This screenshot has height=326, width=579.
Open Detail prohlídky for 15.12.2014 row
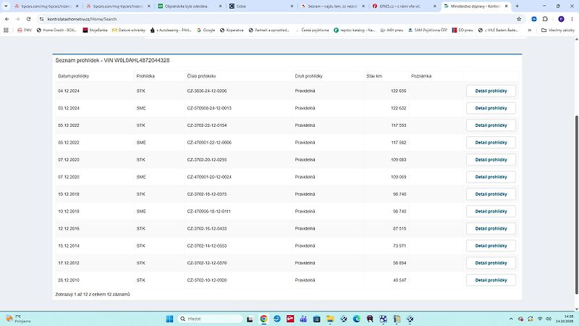point(491,246)
